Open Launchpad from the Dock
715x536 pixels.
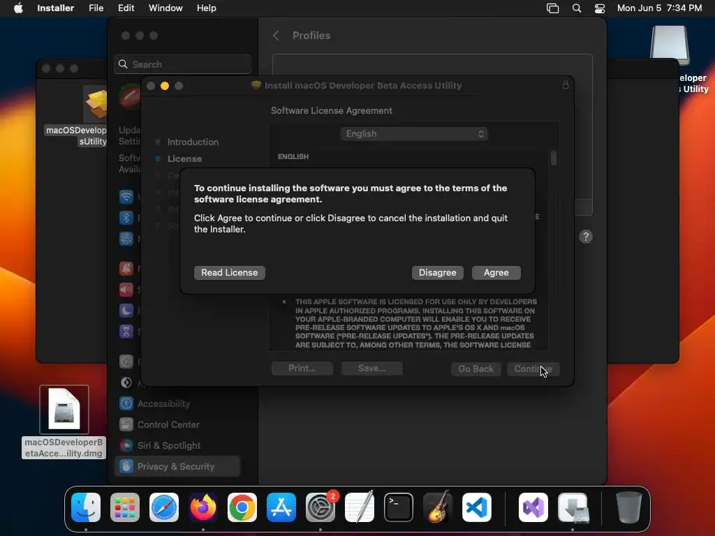[125, 507]
